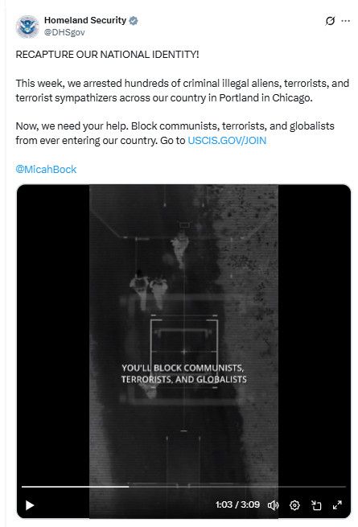Open the Grok explain icon on the post
358x527 pixels.
click(x=330, y=21)
